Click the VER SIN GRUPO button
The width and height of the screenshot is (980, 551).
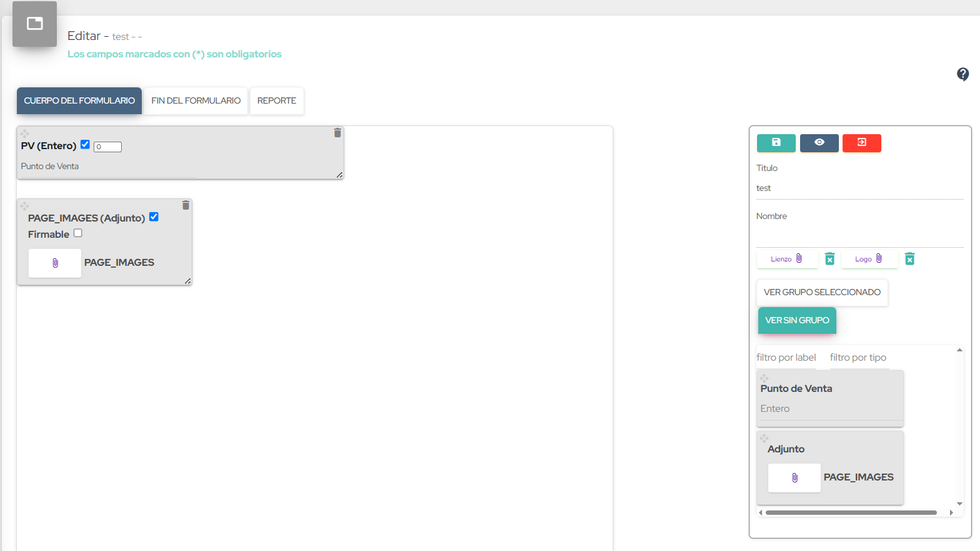pyautogui.click(x=797, y=321)
